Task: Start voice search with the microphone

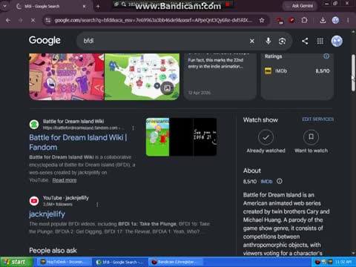Action: tap(268, 41)
